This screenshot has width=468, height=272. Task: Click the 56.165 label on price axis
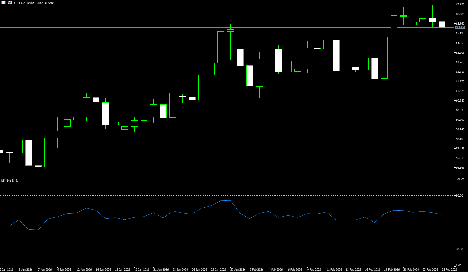click(x=460, y=168)
